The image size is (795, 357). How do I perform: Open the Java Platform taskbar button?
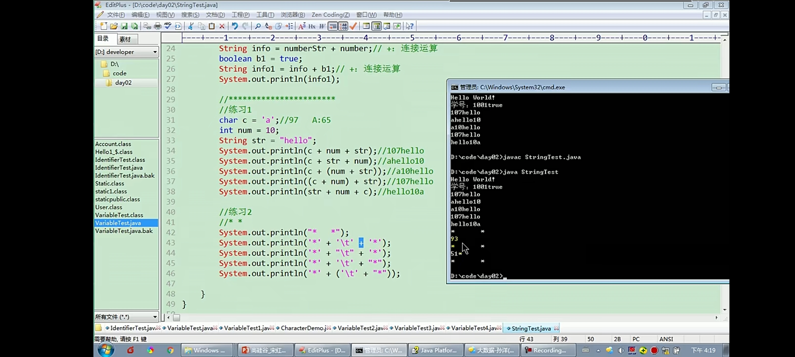pyautogui.click(x=435, y=350)
